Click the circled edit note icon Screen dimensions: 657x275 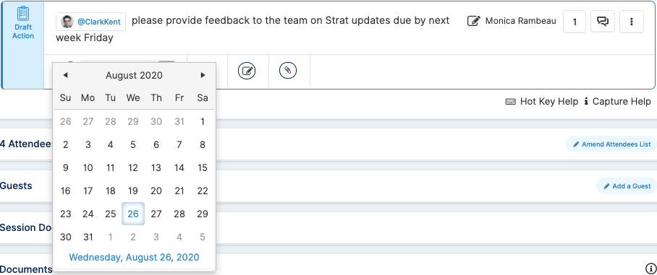[247, 70]
